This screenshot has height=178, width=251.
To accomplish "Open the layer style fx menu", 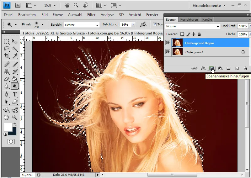I will 203,68.
